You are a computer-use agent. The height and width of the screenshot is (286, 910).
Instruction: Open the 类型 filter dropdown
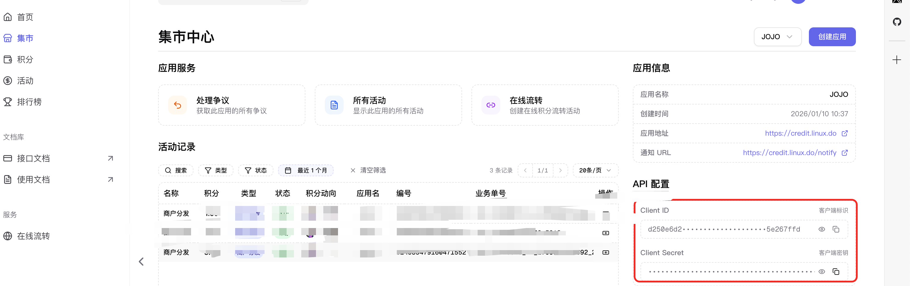[x=216, y=170]
